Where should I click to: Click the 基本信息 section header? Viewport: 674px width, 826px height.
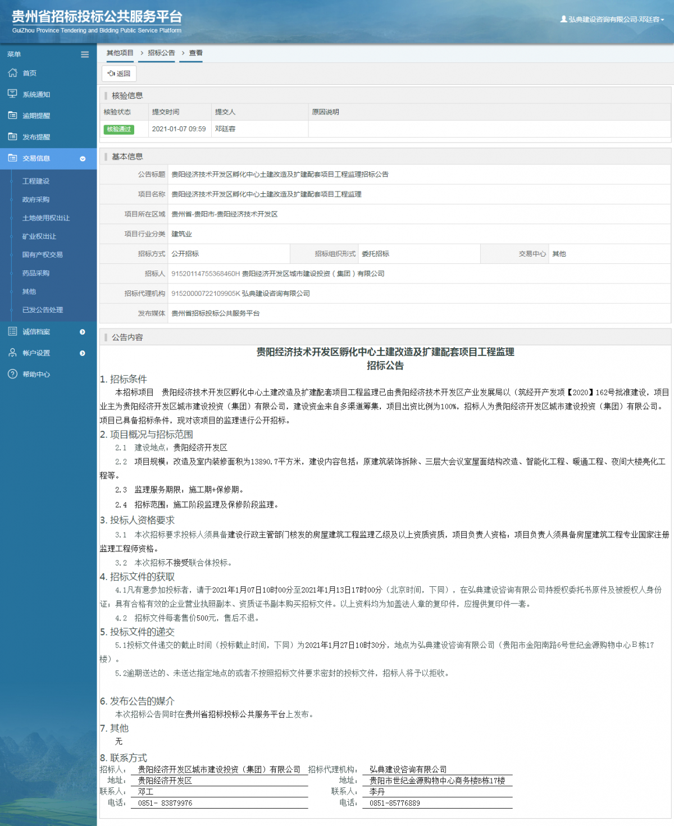(x=127, y=157)
